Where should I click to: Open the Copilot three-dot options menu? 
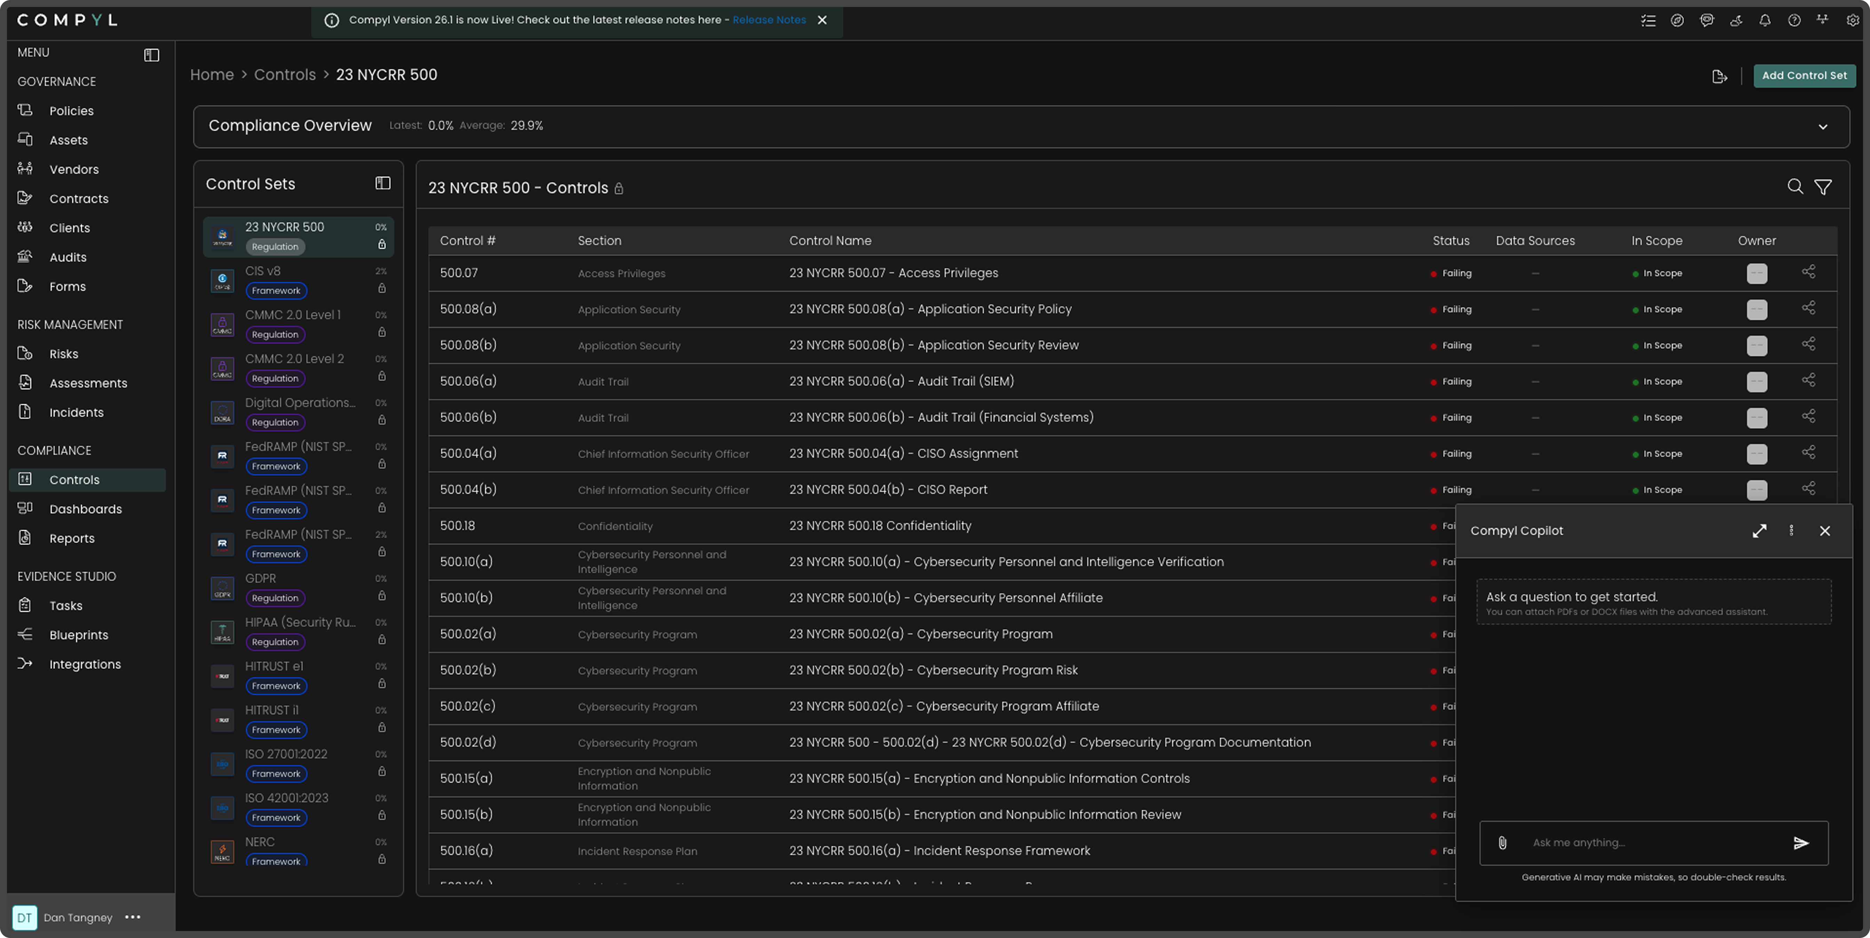click(1792, 531)
